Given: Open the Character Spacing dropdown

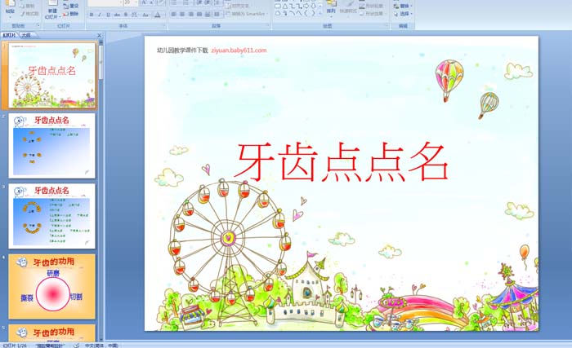Looking at the screenshot, I should point(135,15).
